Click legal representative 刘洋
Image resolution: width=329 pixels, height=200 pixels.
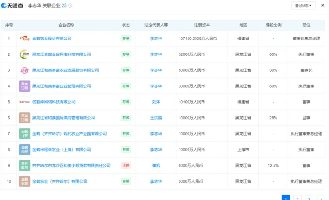click(156, 102)
